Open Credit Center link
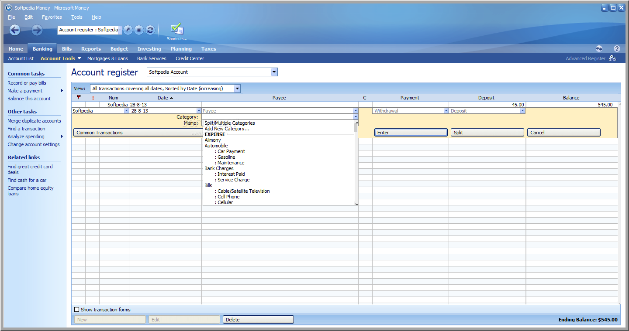Viewport: 629px width, 331px height. point(190,58)
